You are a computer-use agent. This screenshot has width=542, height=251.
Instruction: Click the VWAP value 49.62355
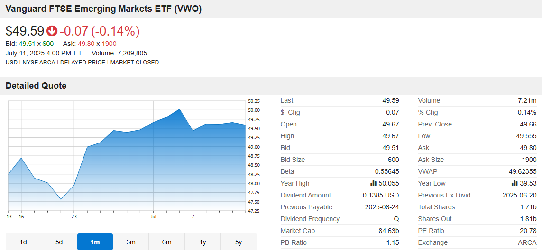click(524, 171)
